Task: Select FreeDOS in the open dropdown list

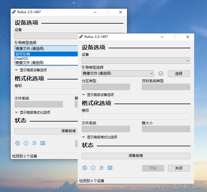Action: (46, 58)
